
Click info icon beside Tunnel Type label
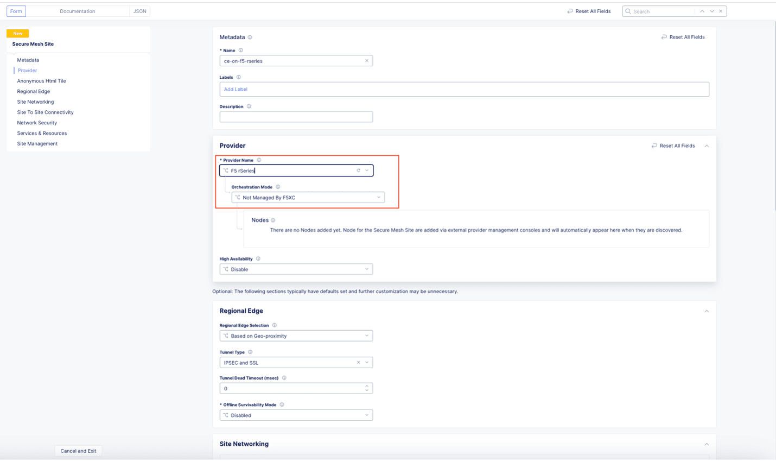[x=250, y=352]
